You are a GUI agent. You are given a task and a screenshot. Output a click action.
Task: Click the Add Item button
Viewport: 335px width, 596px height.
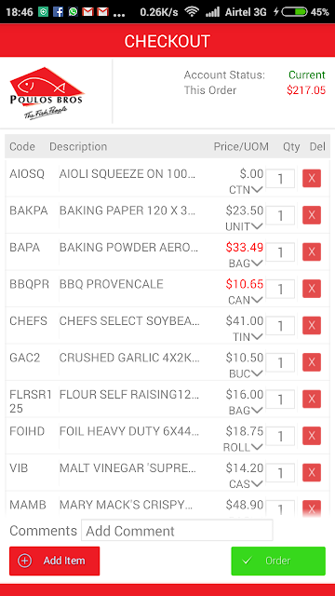(54, 561)
